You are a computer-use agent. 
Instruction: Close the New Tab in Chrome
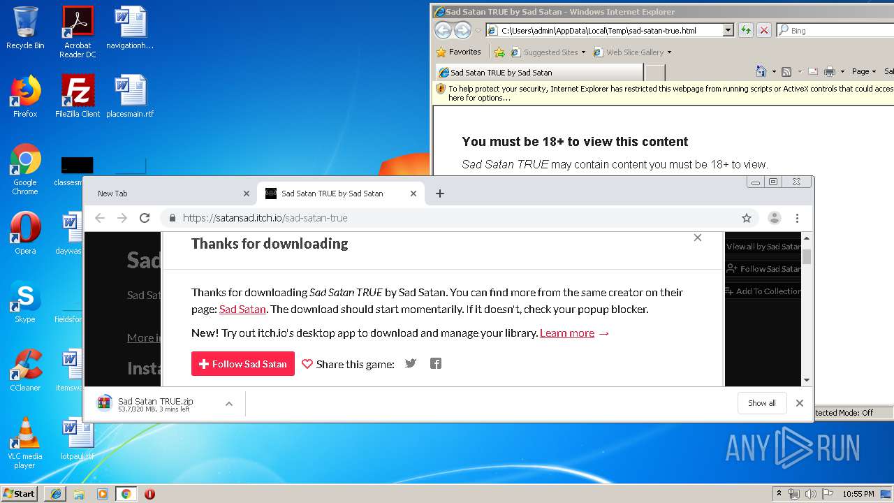coord(246,194)
